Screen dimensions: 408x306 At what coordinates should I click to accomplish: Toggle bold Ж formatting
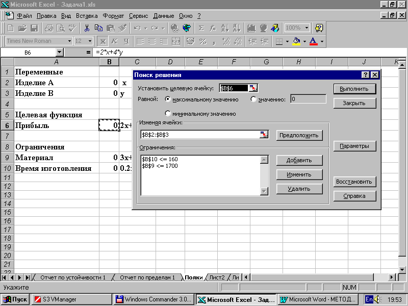(x=103, y=41)
